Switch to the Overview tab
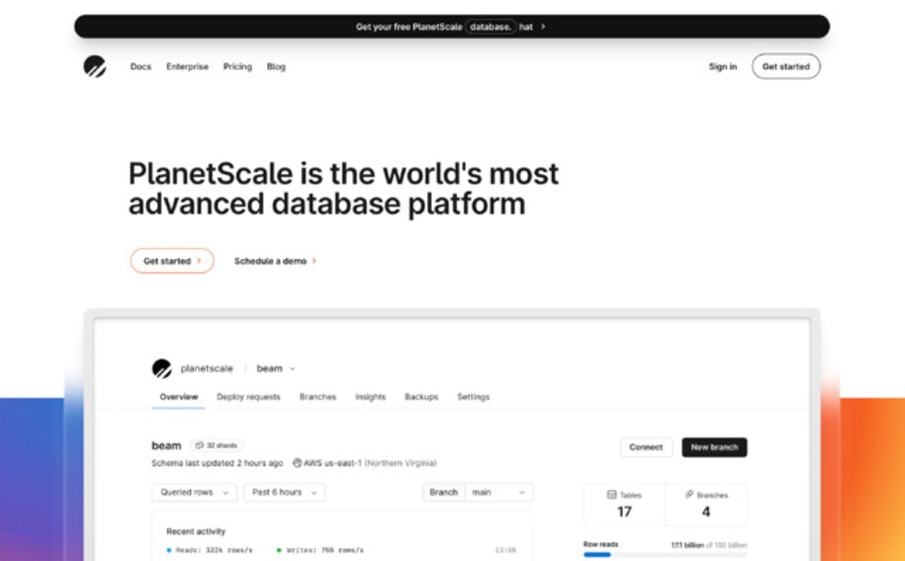 [179, 397]
